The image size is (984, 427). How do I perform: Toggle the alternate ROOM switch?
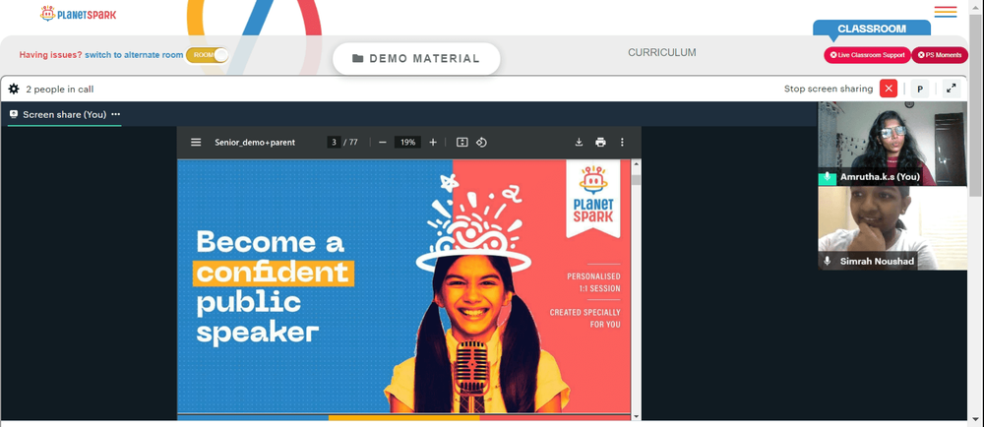click(207, 55)
